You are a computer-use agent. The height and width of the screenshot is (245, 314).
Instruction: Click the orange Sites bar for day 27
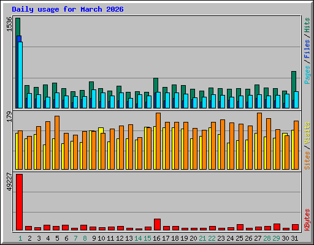pyautogui.click(x=259, y=141)
